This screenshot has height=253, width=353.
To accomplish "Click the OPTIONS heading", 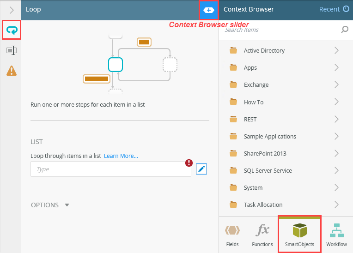I will [45, 205].
